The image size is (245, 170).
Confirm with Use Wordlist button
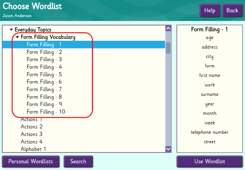210,161
